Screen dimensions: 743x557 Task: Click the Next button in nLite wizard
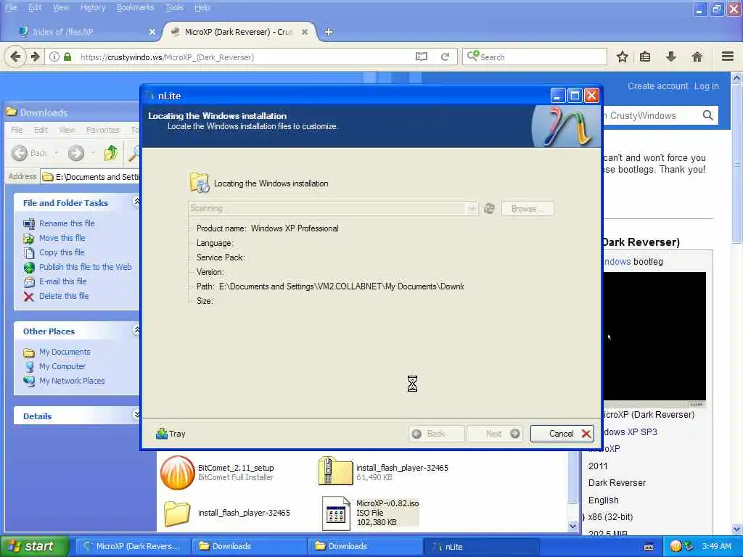tap(495, 434)
